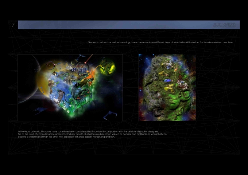Click the large dark ringed planet
This screenshot has height=175, width=248.
[28, 79]
